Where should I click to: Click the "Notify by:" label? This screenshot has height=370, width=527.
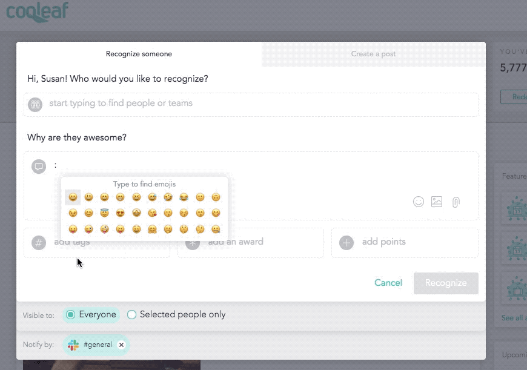(x=38, y=345)
